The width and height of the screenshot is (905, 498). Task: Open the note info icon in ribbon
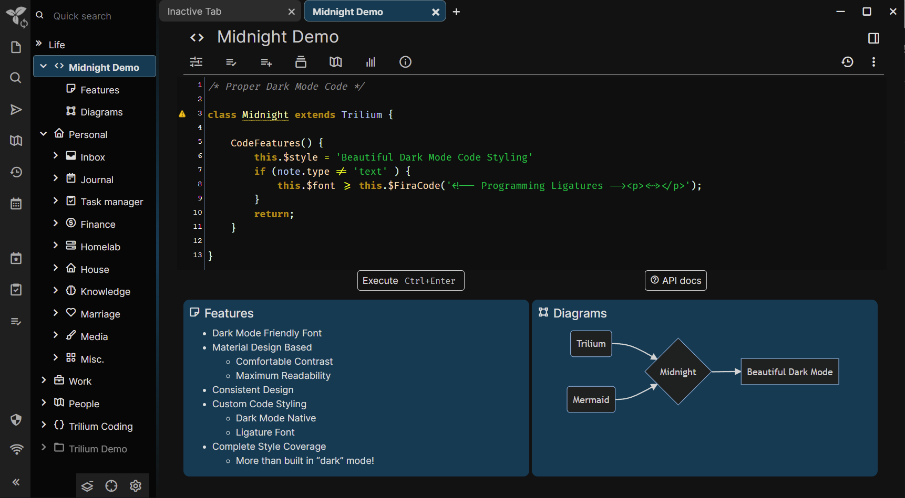(x=405, y=62)
